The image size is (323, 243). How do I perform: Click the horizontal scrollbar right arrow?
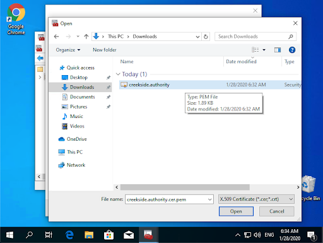(298, 187)
